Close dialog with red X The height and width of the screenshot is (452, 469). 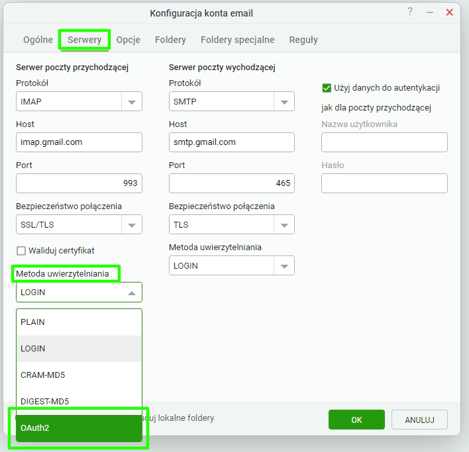(449, 13)
